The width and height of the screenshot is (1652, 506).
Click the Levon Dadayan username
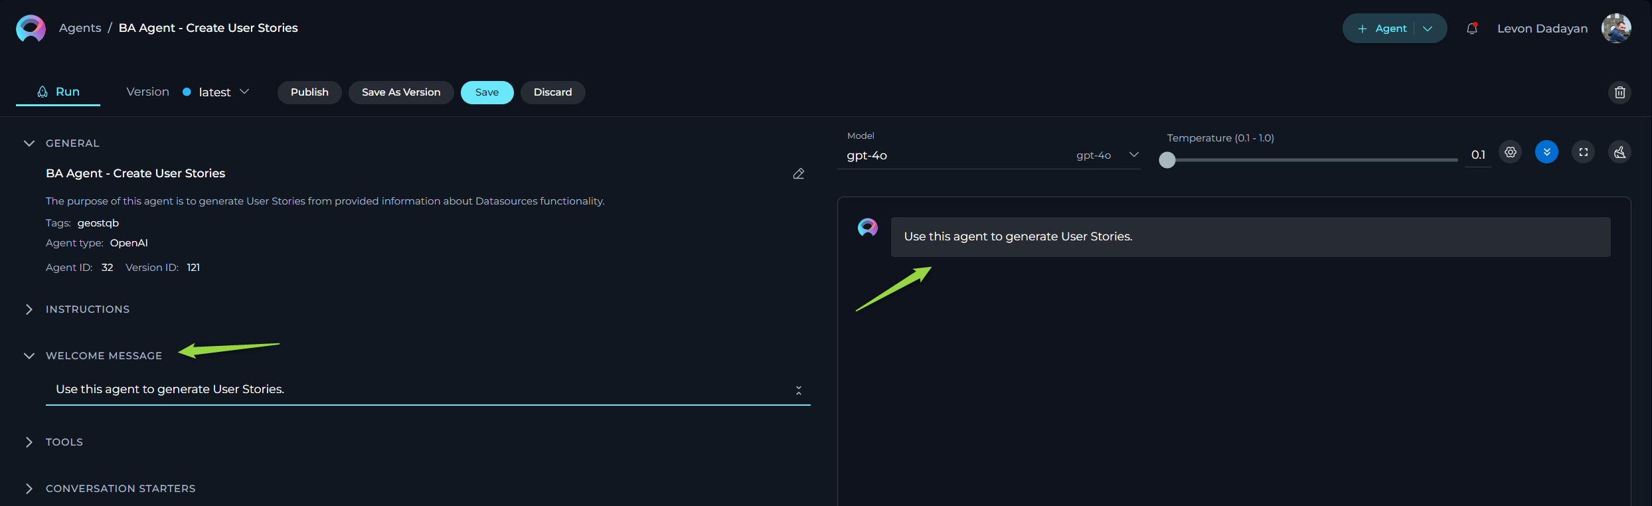[x=1542, y=29]
